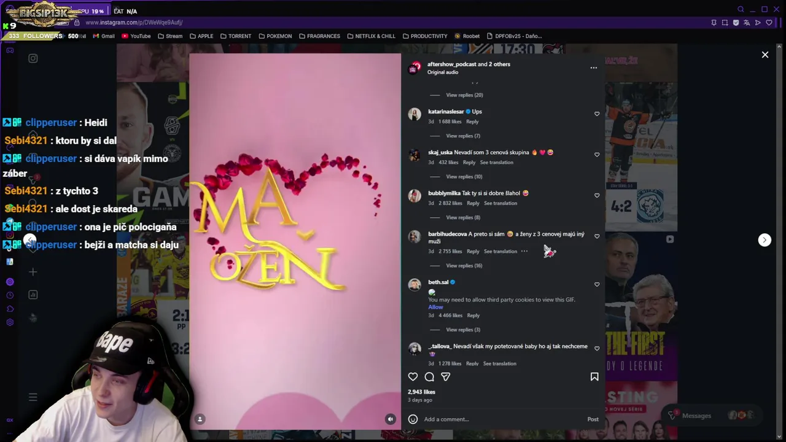This screenshot has height=442, width=786.
Task: Like the Instagram post with heart icon
Action: click(x=413, y=377)
